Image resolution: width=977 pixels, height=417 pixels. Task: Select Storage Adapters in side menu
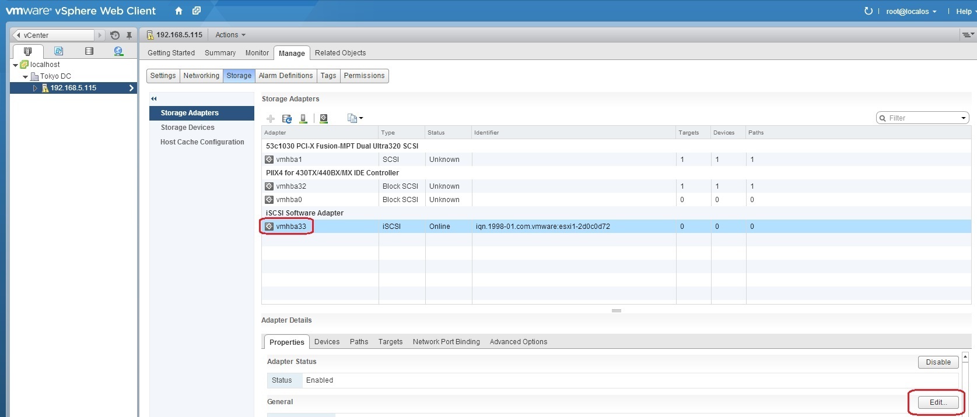[202, 113]
